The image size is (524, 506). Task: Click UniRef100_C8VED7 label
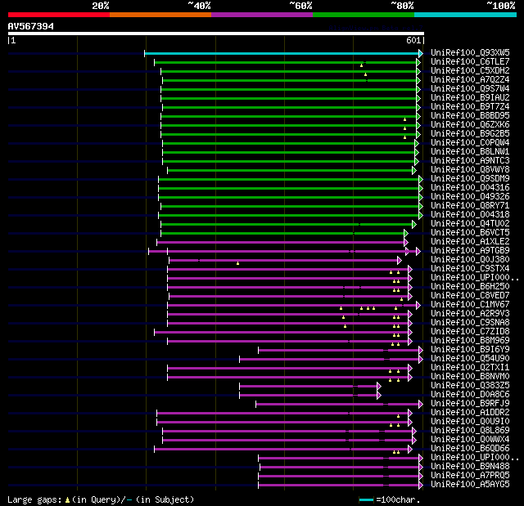coord(470,296)
